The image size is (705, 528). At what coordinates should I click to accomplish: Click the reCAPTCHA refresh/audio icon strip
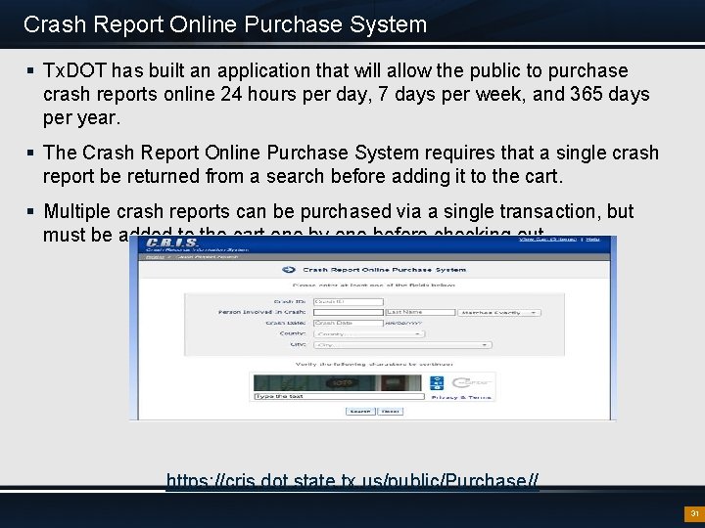tap(437, 383)
